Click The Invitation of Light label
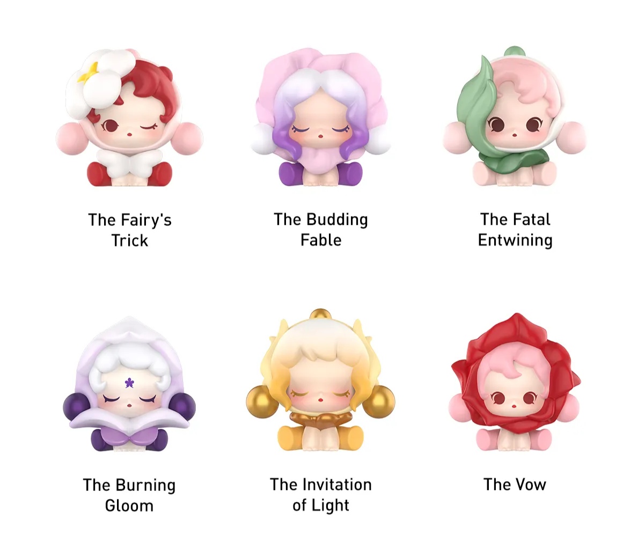 click(321, 495)
